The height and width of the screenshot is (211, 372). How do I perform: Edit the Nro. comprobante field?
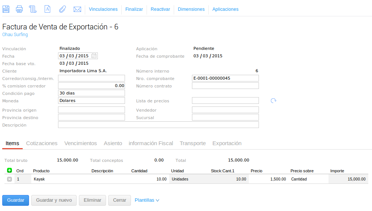pos(225,78)
